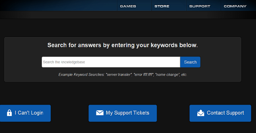Select SUPPORT in the top navigation bar
The width and height of the screenshot is (256, 133).
coord(200,6)
